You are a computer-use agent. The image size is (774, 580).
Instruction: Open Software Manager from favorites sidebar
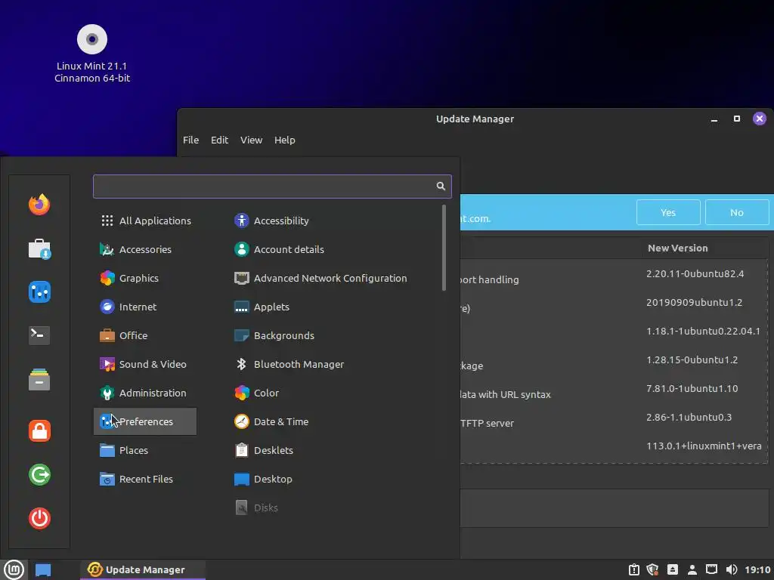click(x=39, y=248)
